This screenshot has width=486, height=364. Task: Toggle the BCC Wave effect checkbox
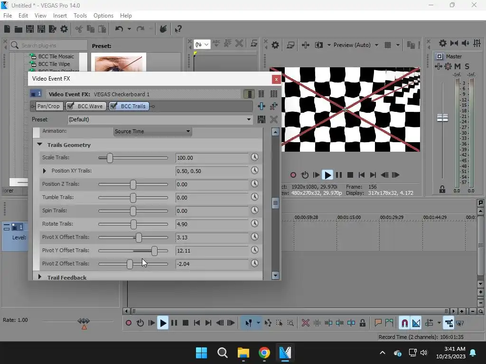tap(71, 106)
